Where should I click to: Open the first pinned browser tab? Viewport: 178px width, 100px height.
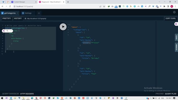click(x=3, y=2)
